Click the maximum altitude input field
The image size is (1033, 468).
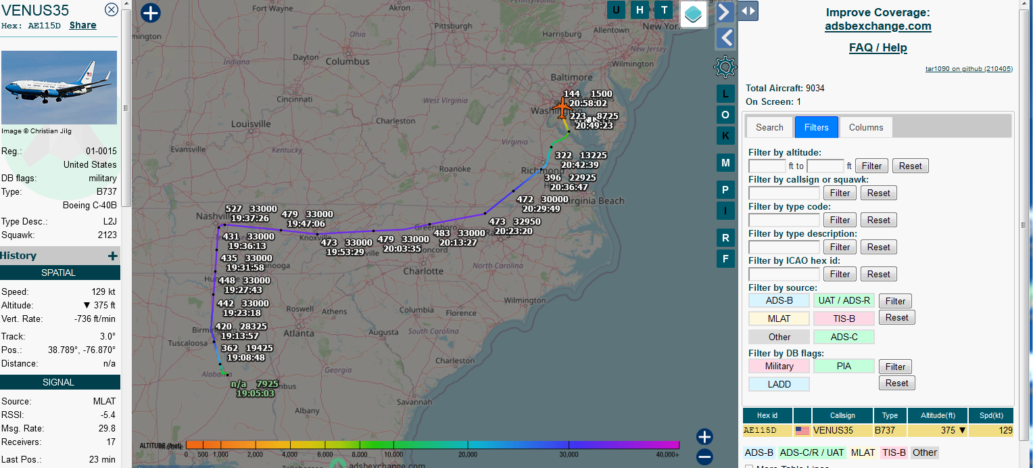click(x=825, y=166)
